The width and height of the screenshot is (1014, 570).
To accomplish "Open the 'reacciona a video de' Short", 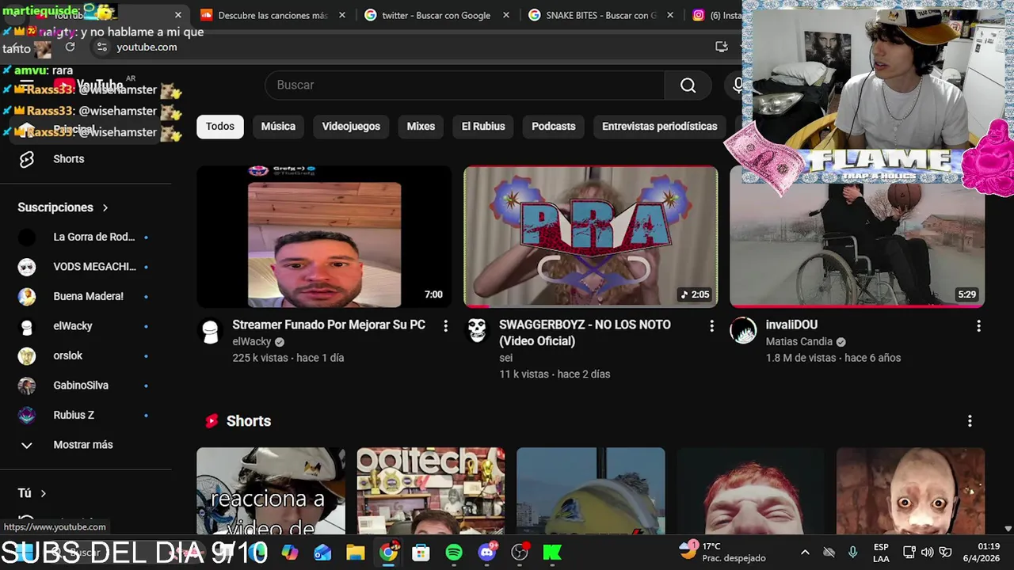I will pyautogui.click(x=271, y=491).
